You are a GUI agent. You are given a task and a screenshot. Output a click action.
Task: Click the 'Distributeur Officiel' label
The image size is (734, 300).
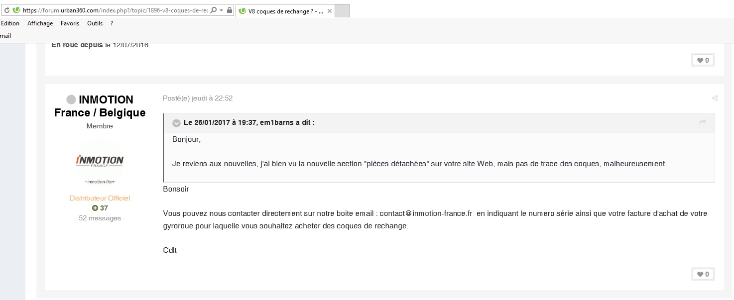click(100, 198)
